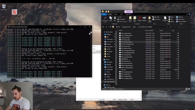The width and height of the screenshot is (195, 110).
Task: Click the Explorer forward arrow
Action: coord(106,27)
